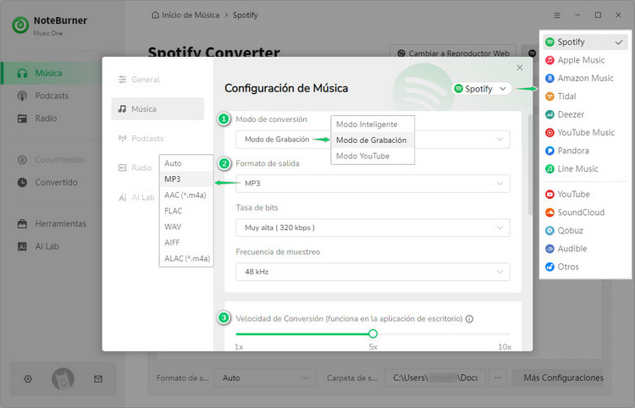Screen dimensions: 635x408
Task: Open the Frecuencia de muestreo dropdown
Action: [x=373, y=272]
